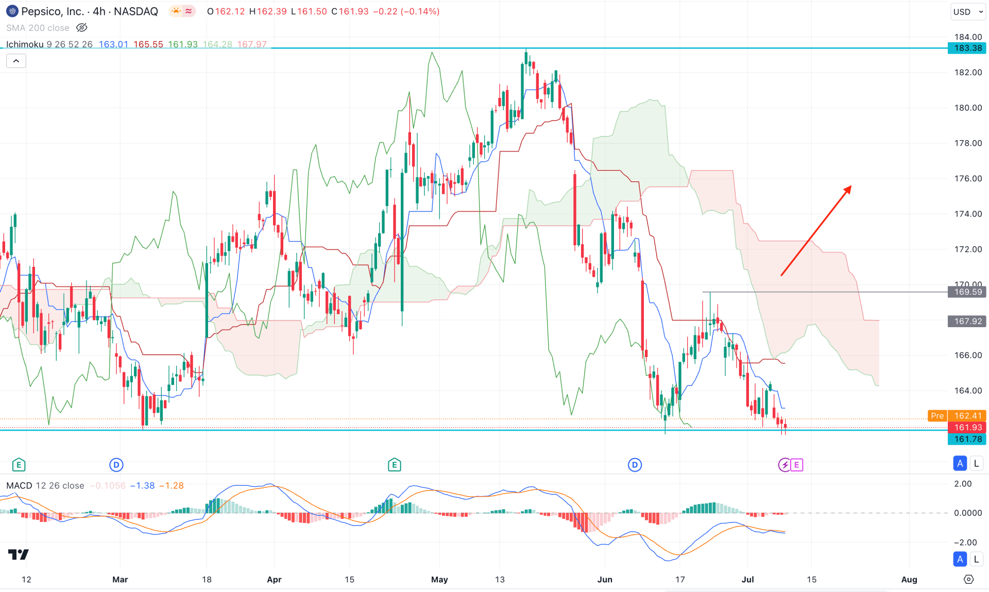Click the 161.78 support line price label

(x=967, y=439)
